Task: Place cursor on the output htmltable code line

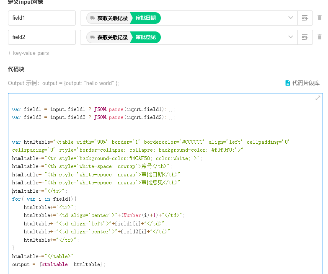Action: 59,264
